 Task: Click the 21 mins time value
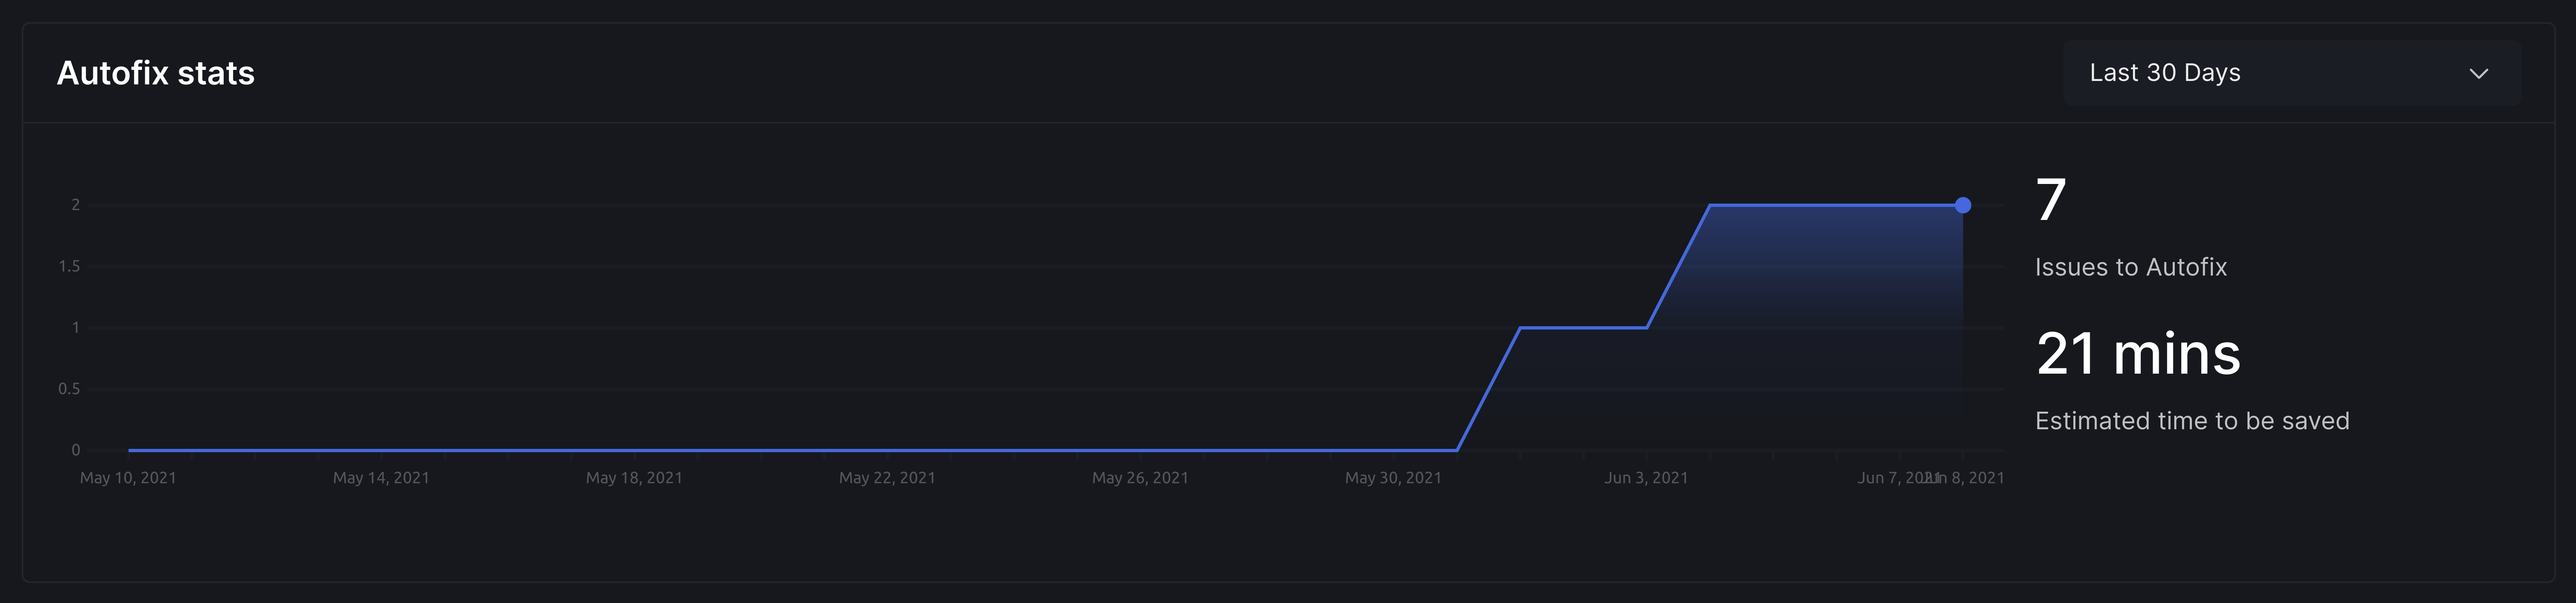click(x=2138, y=354)
